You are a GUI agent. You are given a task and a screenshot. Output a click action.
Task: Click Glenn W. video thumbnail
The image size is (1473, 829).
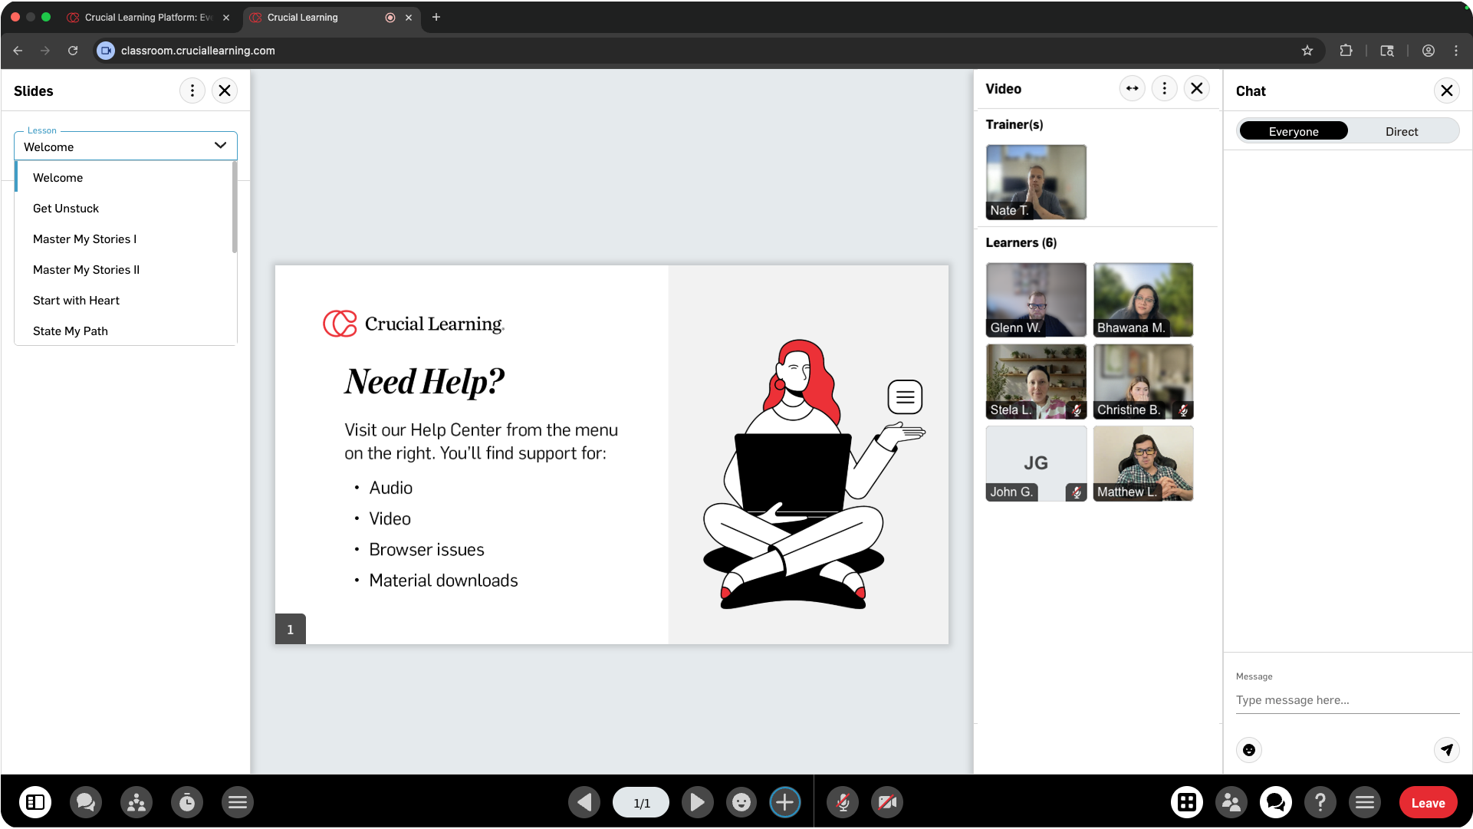pyautogui.click(x=1036, y=300)
